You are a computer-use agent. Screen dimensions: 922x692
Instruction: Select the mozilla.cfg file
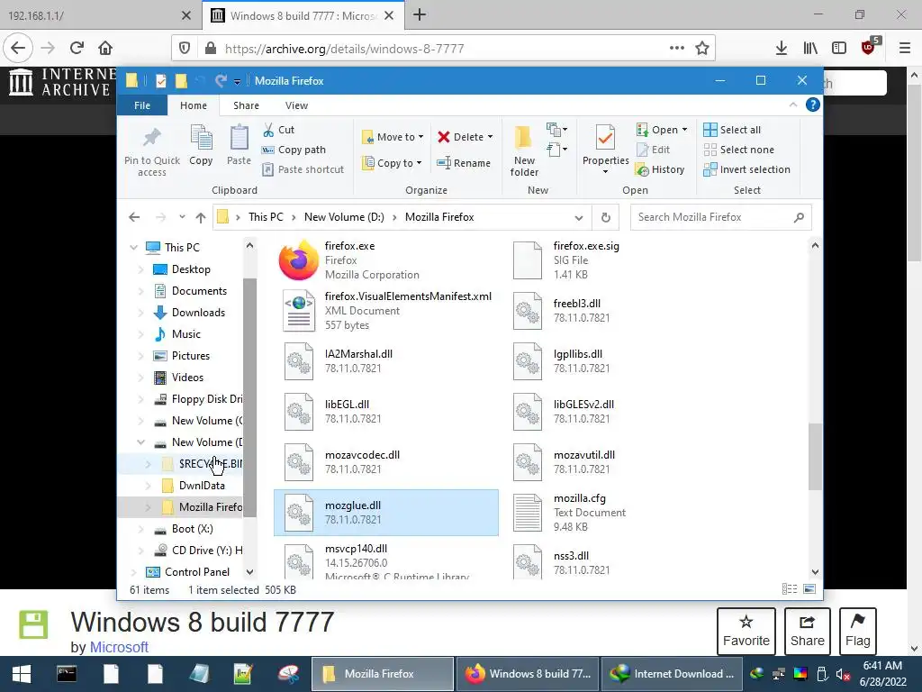[x=614, y=513]
